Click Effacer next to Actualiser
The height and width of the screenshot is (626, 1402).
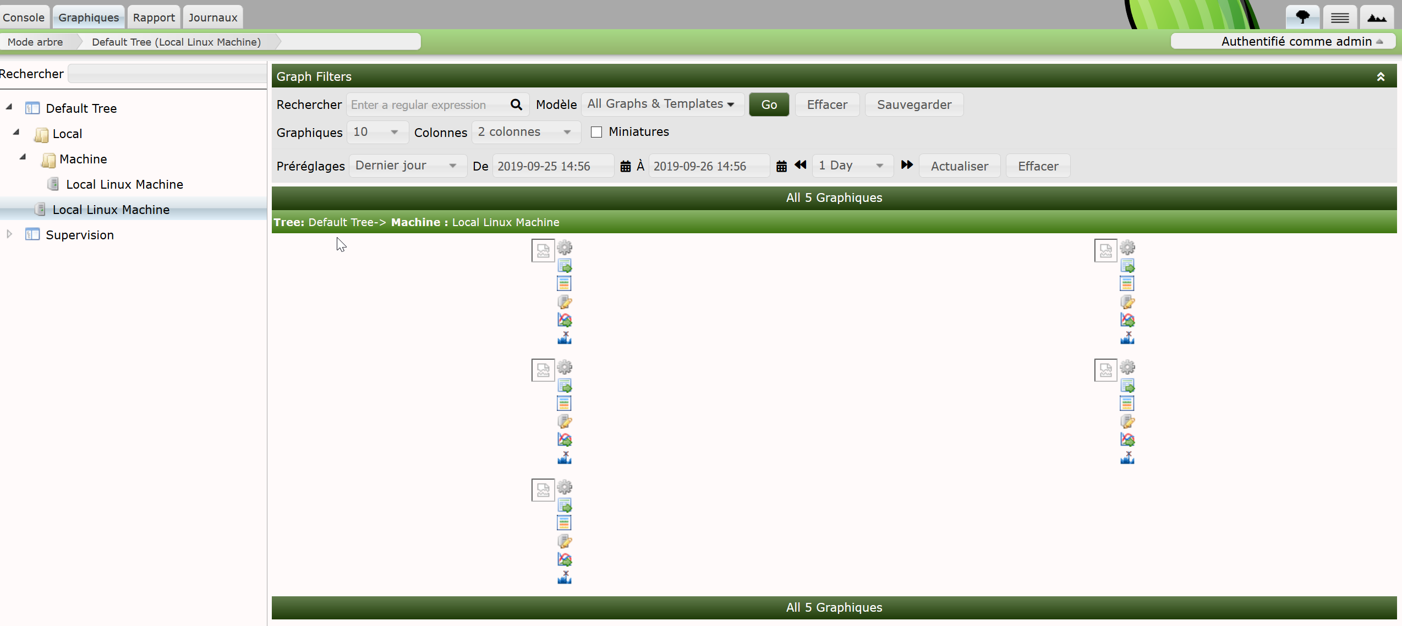(1038, 166)
